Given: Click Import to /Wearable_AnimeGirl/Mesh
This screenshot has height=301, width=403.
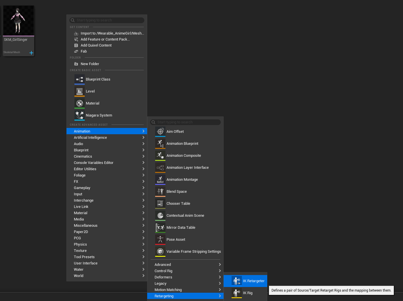Looking at the screenshot, I should (x=112, y=33).
